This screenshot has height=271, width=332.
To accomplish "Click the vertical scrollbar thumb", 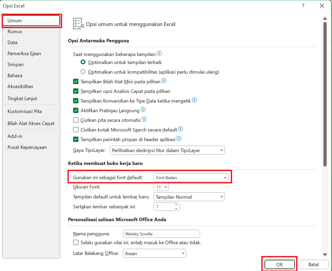I will pos(325,94).
